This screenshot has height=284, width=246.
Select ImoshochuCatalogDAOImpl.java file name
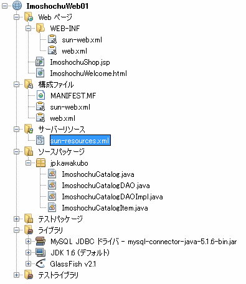tap(112, 197)
